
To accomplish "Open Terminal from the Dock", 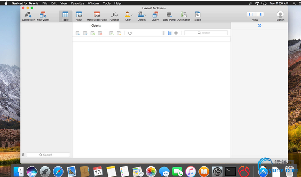I will 230,171.
